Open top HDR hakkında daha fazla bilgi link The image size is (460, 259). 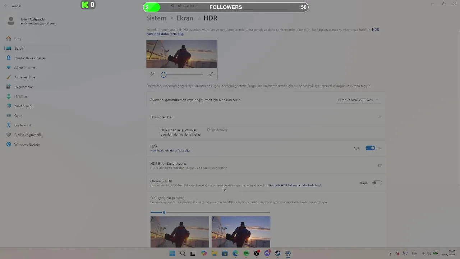[263, 32]
